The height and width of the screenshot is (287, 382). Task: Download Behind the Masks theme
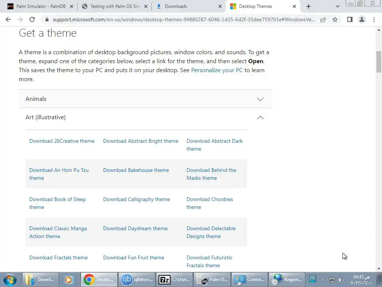[211, 174]
